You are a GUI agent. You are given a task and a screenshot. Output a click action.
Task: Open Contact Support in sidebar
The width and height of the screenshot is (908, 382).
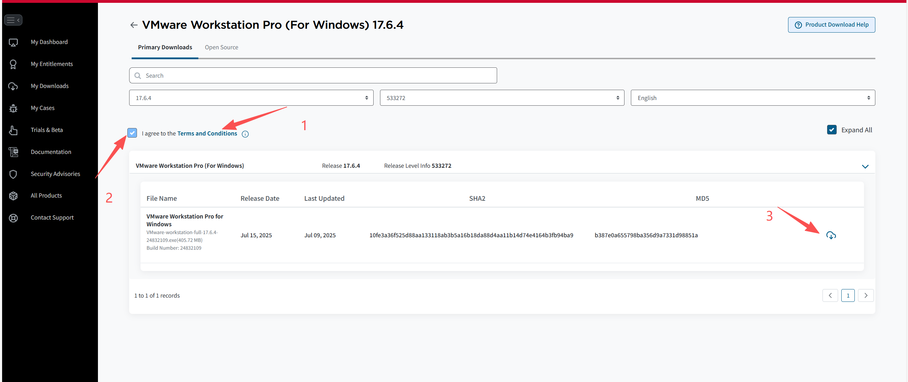click(52, 217)
